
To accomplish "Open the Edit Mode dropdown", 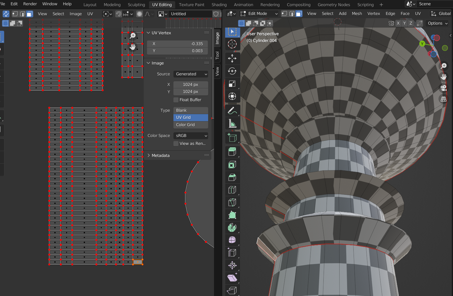I will coord(259,14).
